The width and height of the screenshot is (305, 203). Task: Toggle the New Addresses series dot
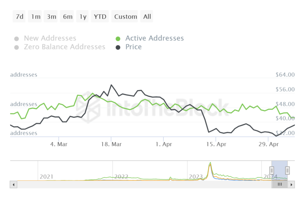tap(17, 39)
